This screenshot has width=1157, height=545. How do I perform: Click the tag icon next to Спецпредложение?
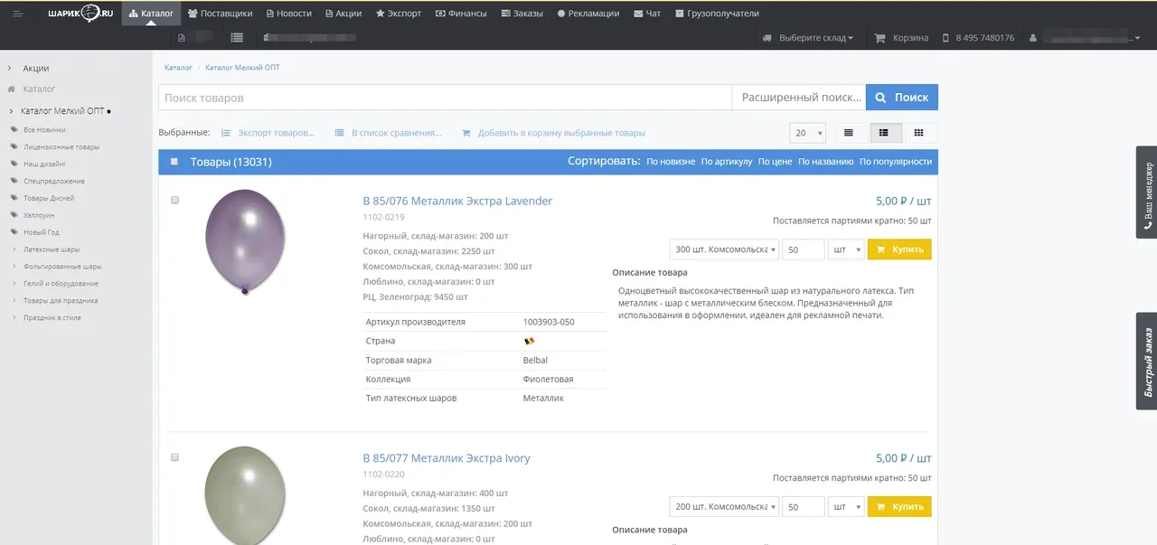click(14, 181)
